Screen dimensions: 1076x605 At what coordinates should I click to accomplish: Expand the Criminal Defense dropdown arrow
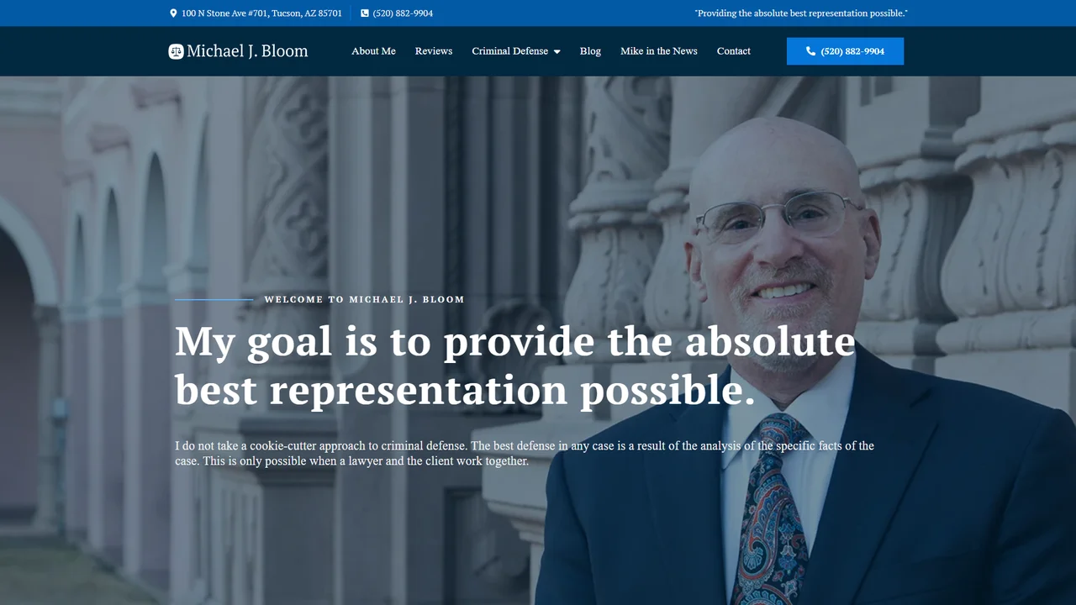556,52
